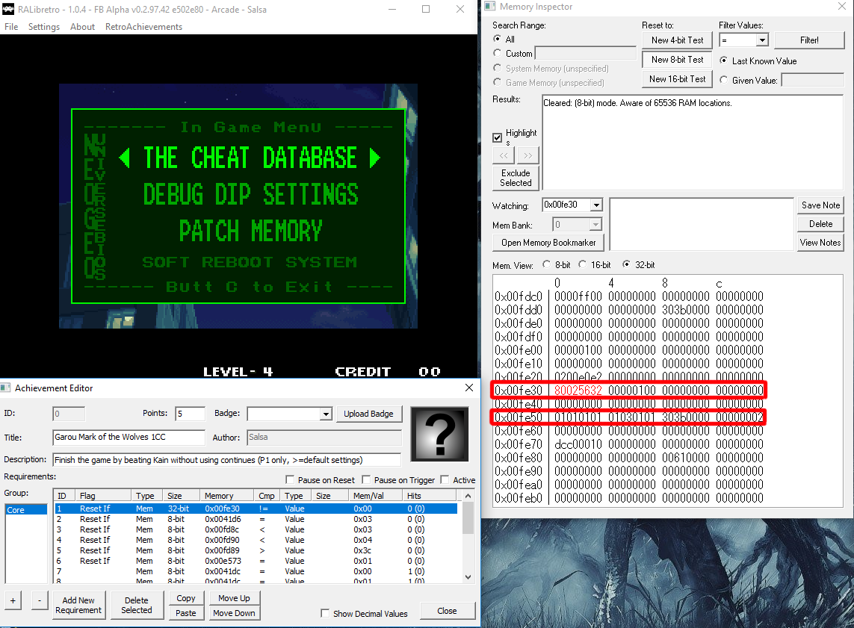This screenshot has width=854, height=628.
Task: Click the Achievement Editor window icon
Action: coord(7,388)
